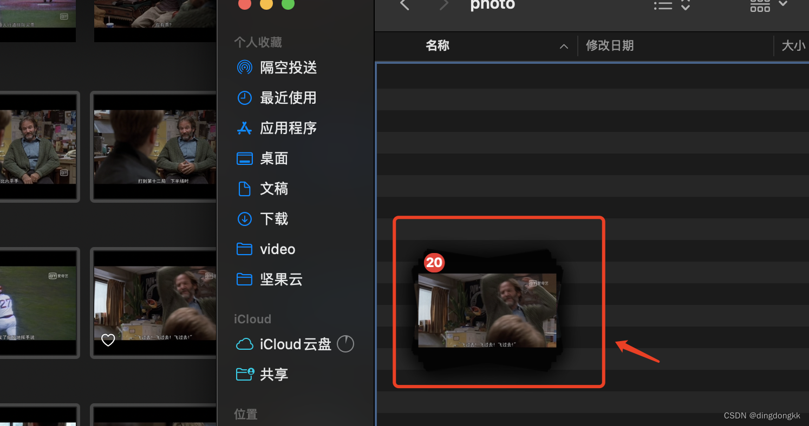Open the list view options dropdown
Screen dimensions: 809x426
671,5
